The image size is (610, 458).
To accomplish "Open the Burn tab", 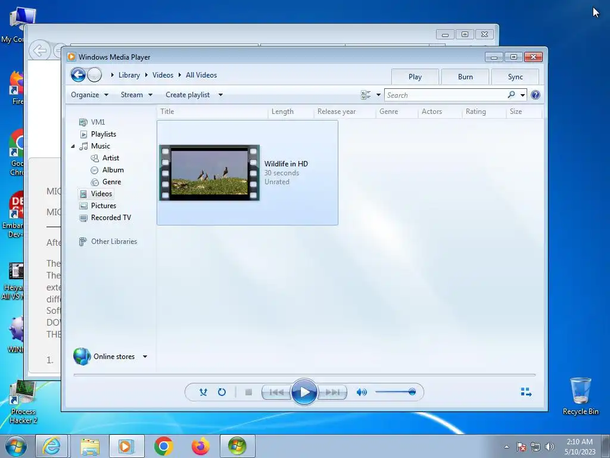I will (x=465, y=77).
